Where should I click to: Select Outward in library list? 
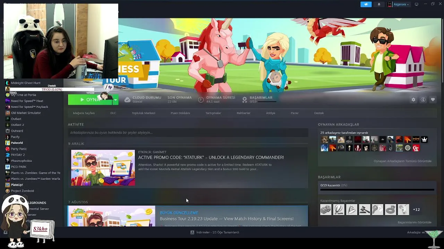(x=17, y=131)
